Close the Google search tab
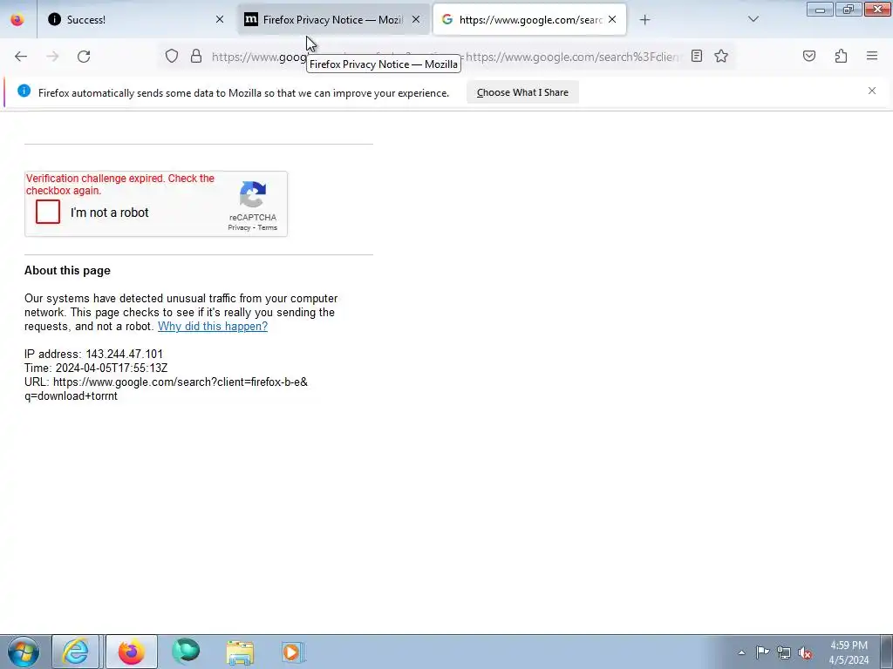Image resolution: width=893 pixels, height=669 pixels. point(612,19)
